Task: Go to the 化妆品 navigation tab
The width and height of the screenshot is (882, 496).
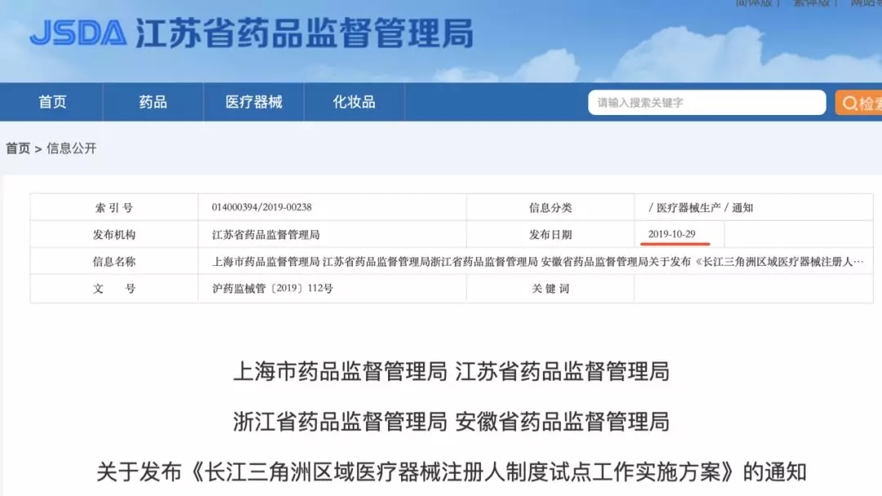Action: click(x=354, y=102)
